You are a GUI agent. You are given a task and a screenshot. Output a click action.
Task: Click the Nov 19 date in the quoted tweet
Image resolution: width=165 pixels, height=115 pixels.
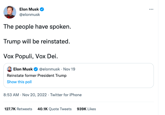69,69
